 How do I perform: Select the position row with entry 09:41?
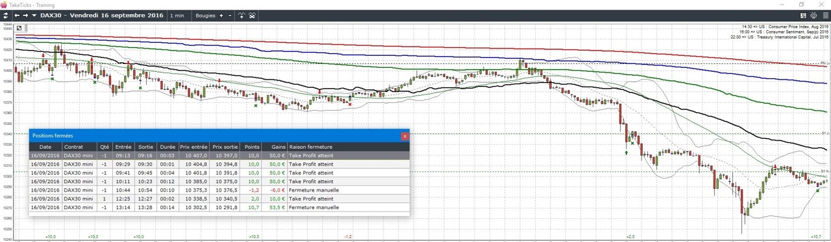219,173
